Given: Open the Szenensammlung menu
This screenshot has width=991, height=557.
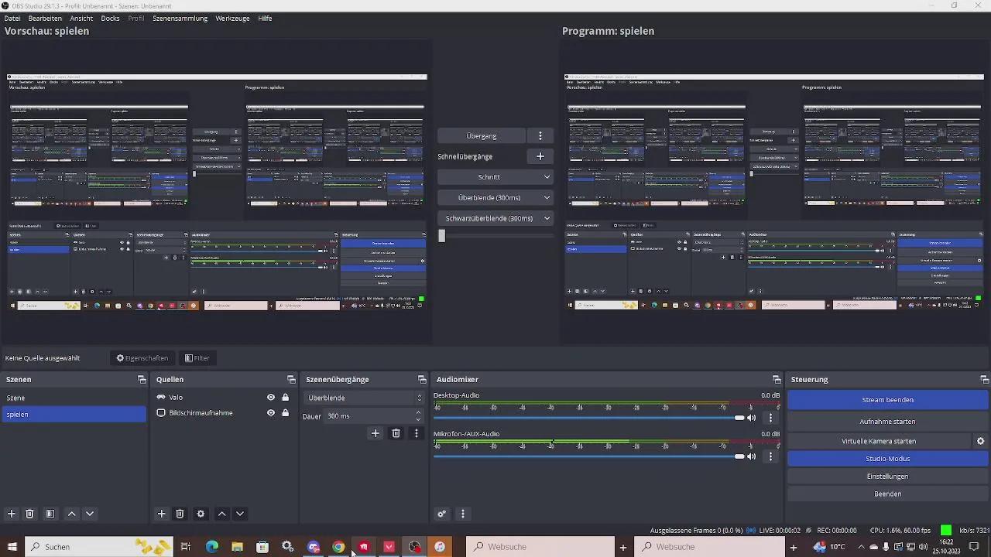Looking at the screenshot, I should [180, 18].
